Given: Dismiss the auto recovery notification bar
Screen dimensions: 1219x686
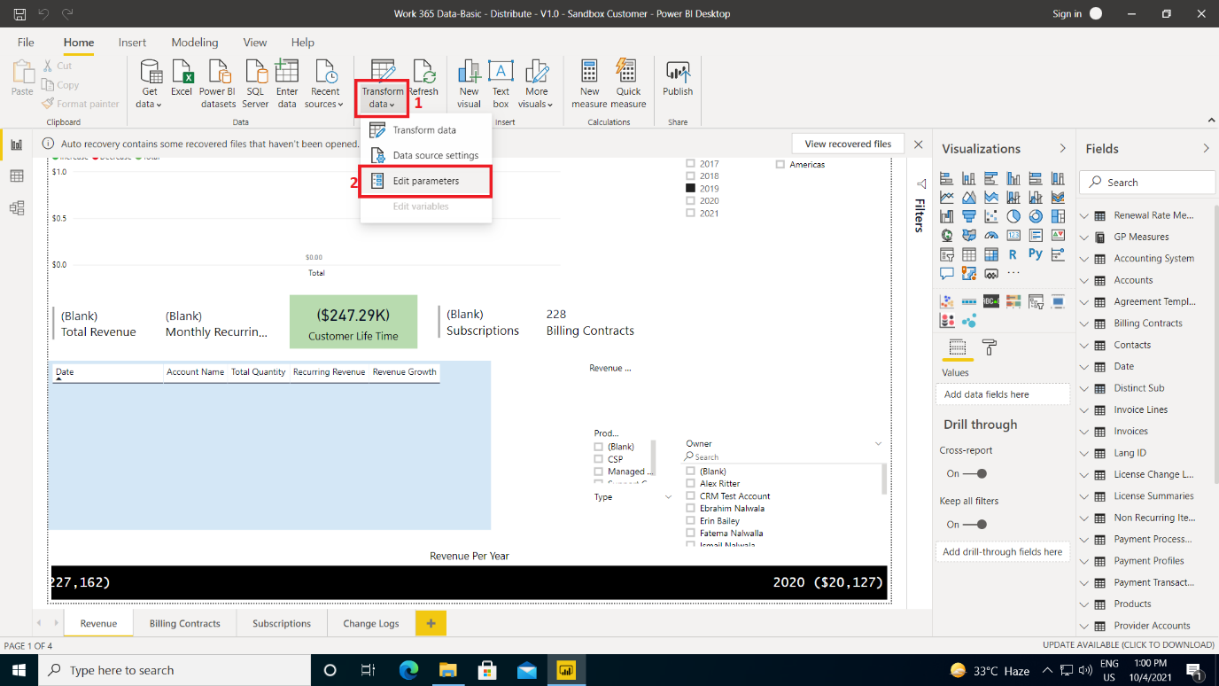Looking at the screenshot, I should point(918,144).
